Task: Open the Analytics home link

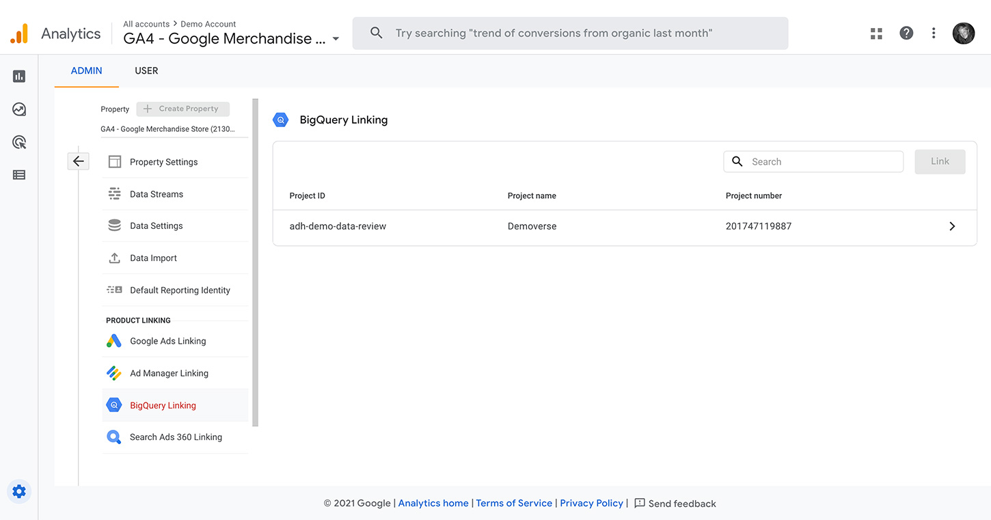Action: [433, 503]
